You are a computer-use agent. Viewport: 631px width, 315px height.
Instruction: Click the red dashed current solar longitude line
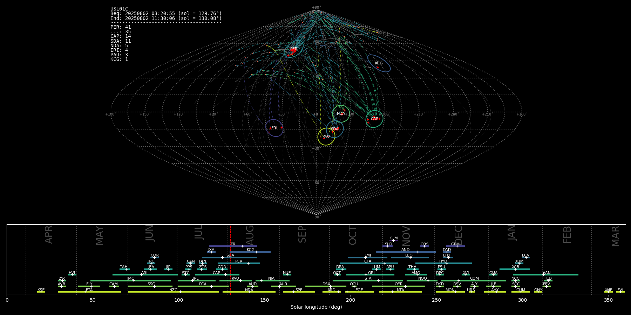230,259
